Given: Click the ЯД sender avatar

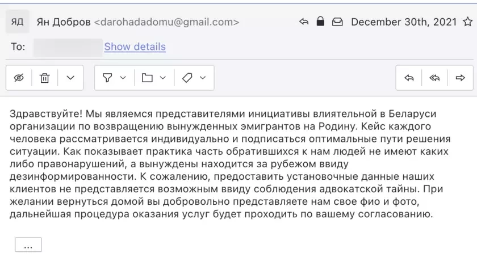Looking at the screenshot, I should (x=18, y=22).
